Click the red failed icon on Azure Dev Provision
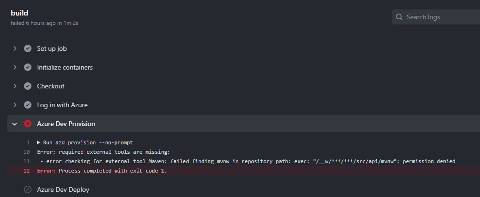The image size is (480, 197). [28, 124]
